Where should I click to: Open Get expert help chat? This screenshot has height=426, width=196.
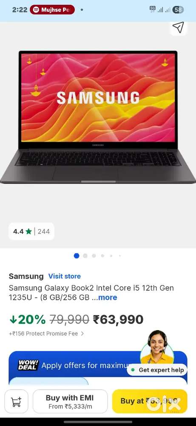click(157, 370)
